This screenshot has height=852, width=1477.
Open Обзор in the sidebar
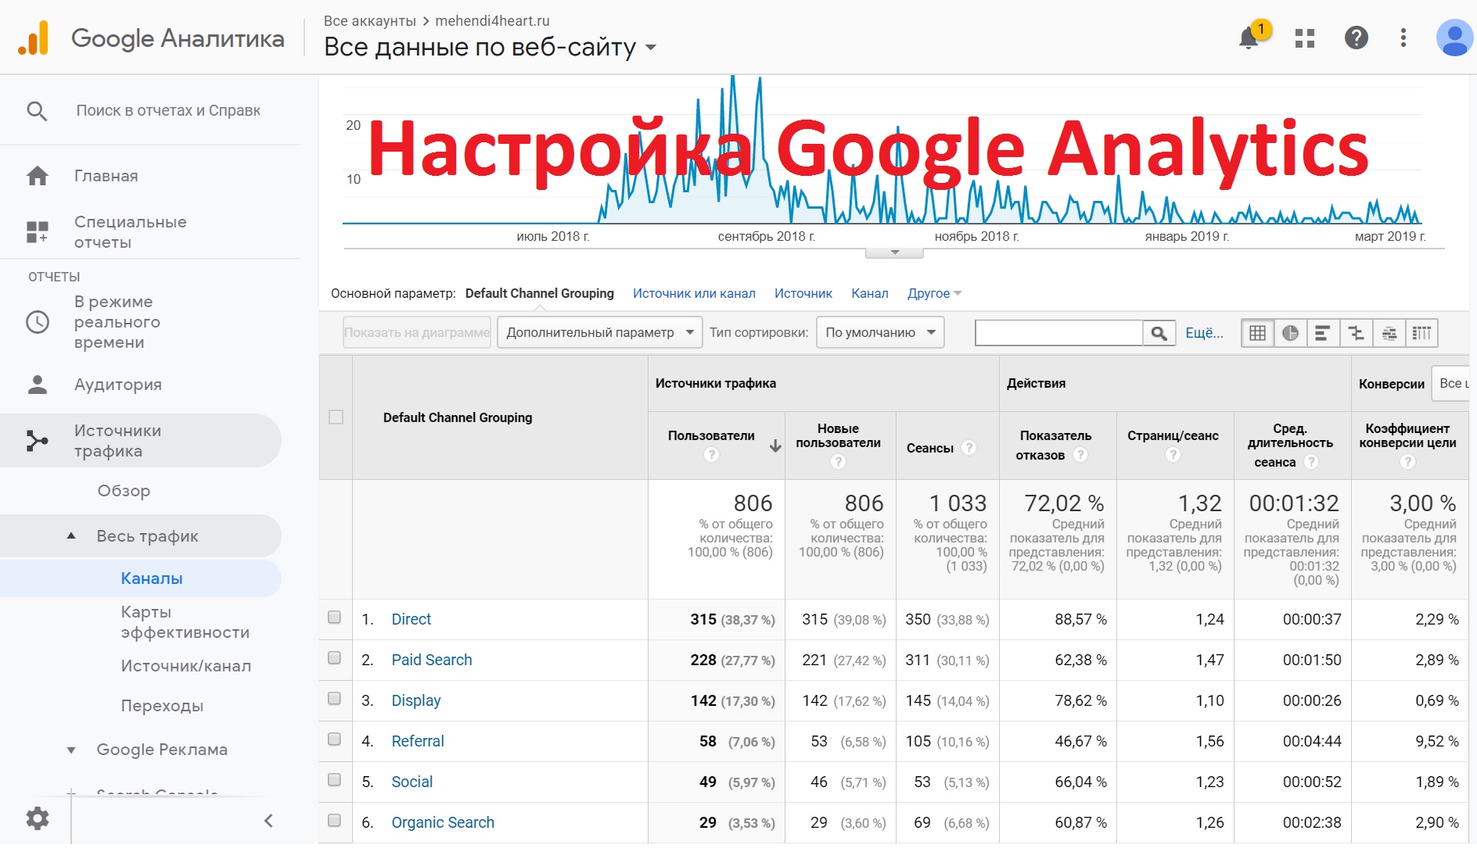124,491
